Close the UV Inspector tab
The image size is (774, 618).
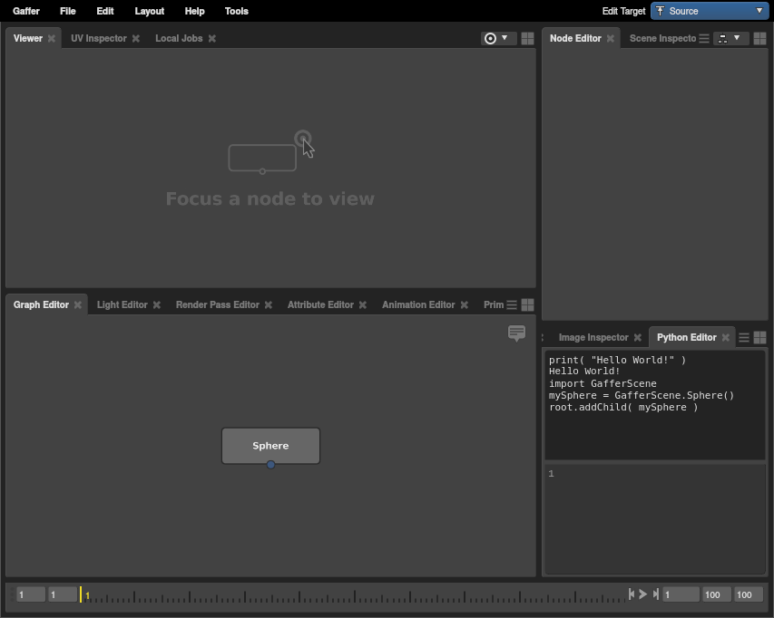(x=136, y=38)
